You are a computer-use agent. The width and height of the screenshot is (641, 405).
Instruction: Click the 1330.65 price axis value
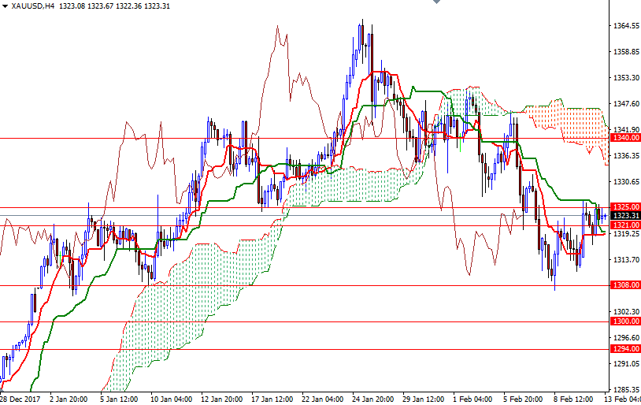click(x=626, y=182)
